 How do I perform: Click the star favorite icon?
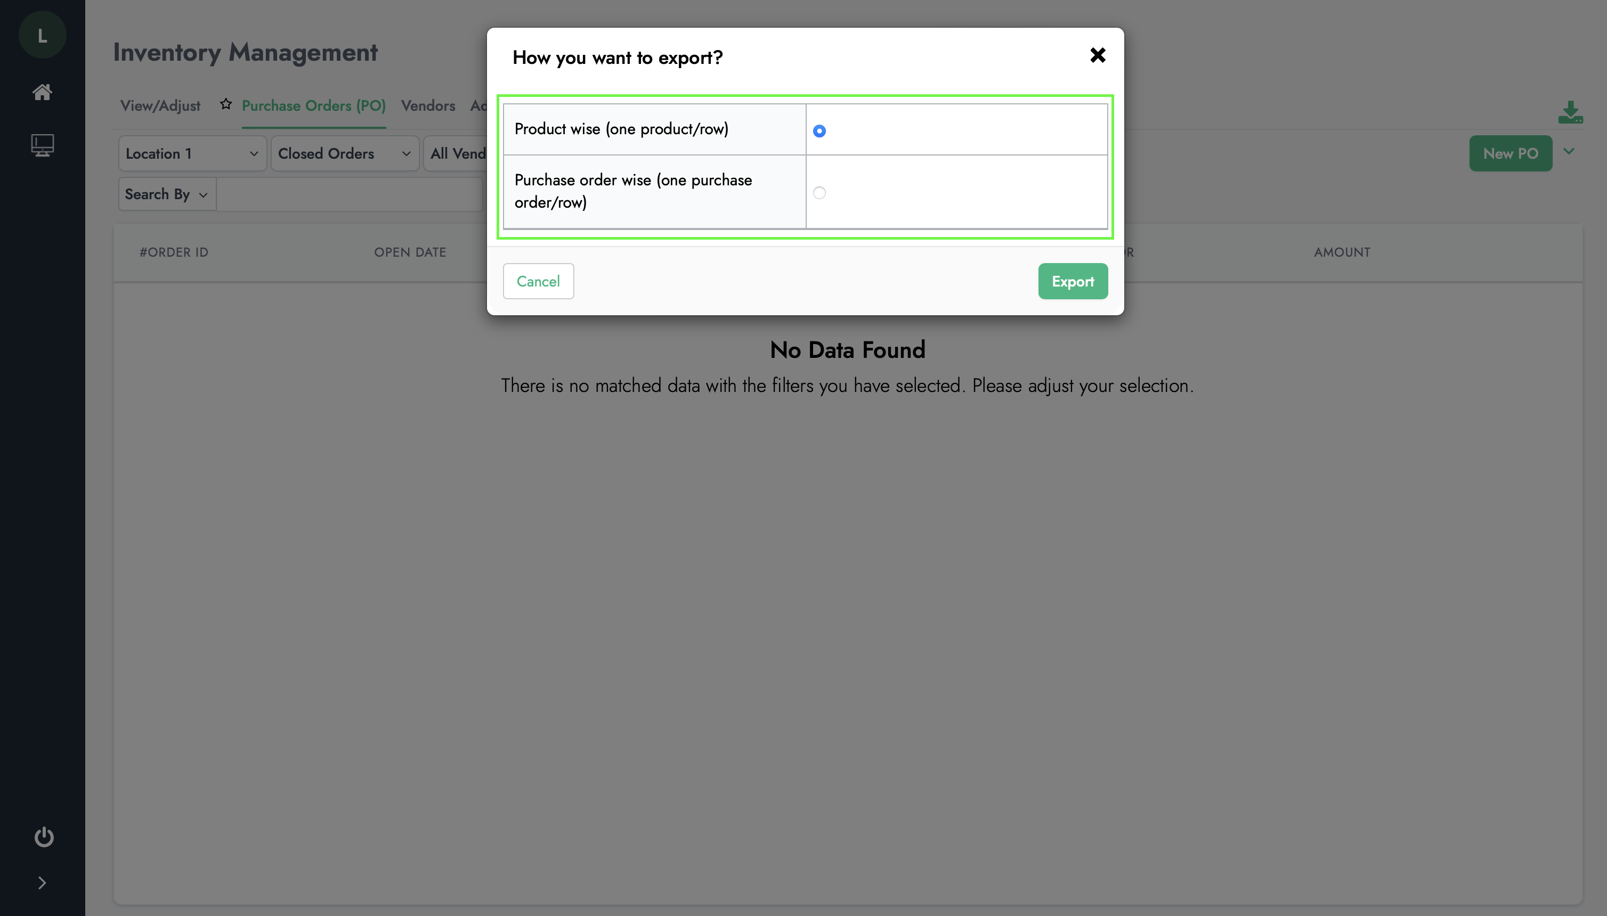click(226, 104)
